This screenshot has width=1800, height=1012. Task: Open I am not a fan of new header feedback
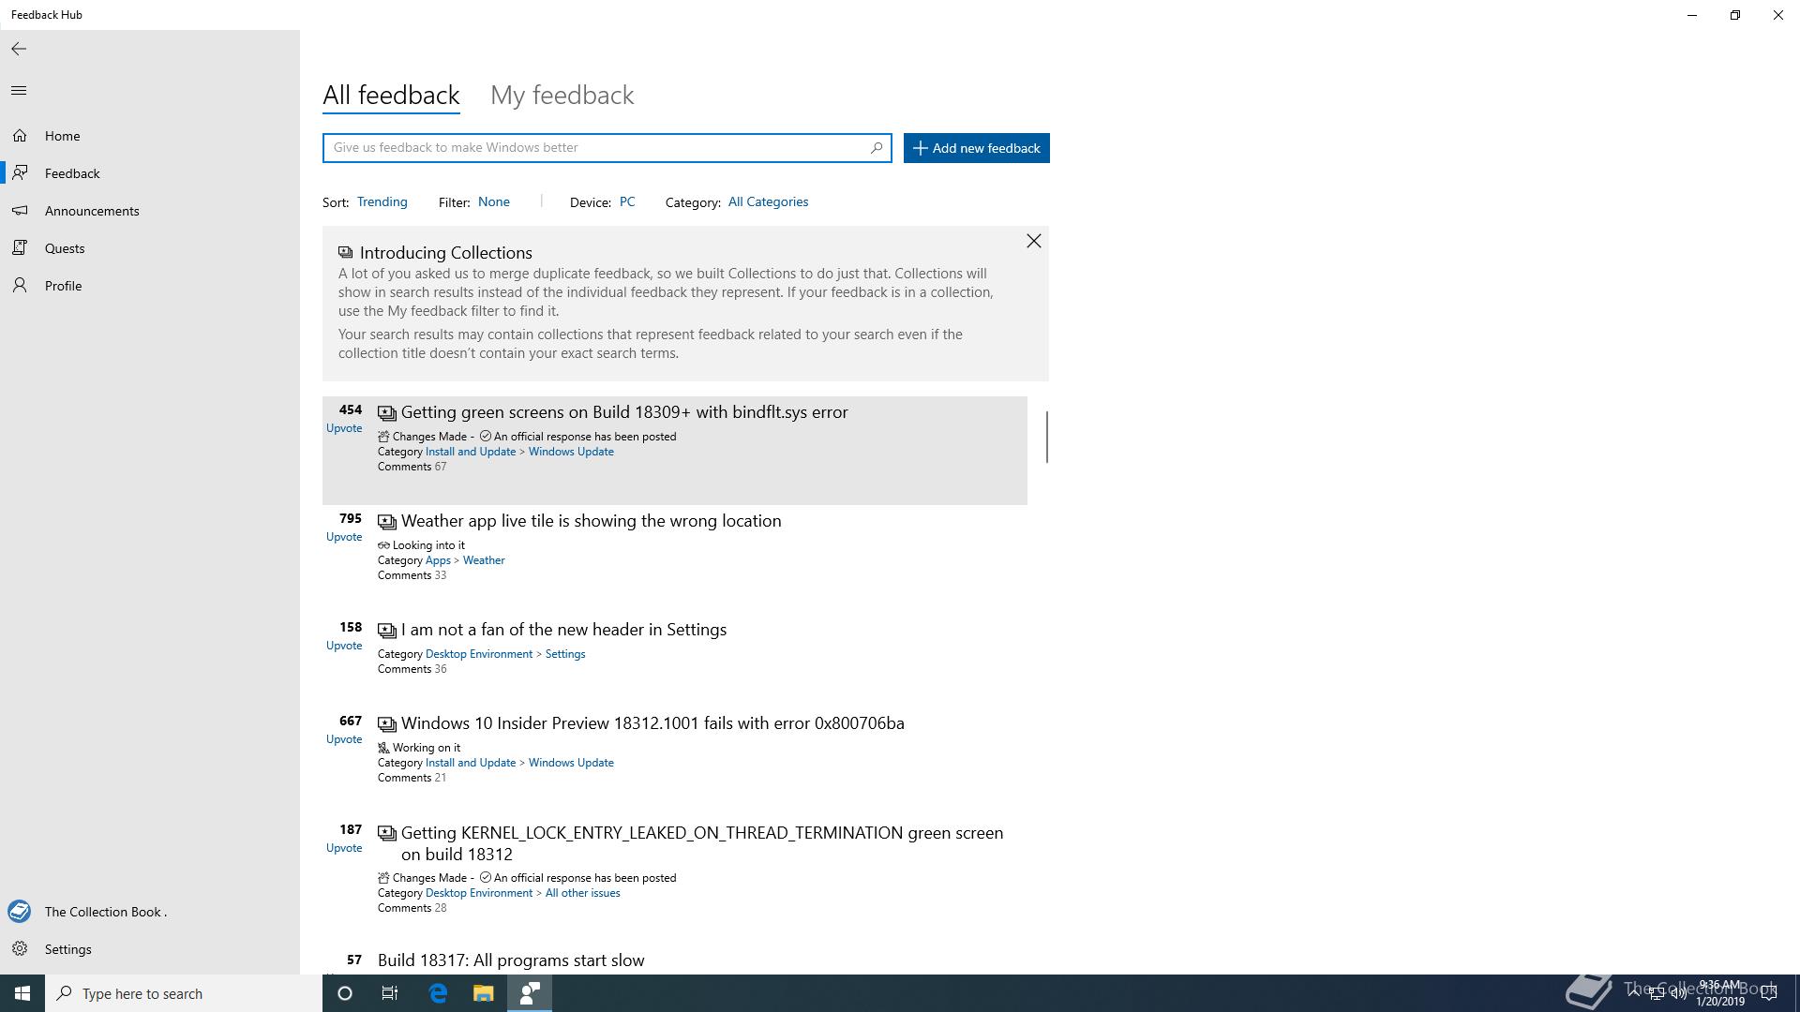pos(563,630)
